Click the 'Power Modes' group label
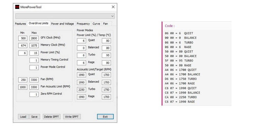This screenshot has width=254, height=128. click(85, 30)
